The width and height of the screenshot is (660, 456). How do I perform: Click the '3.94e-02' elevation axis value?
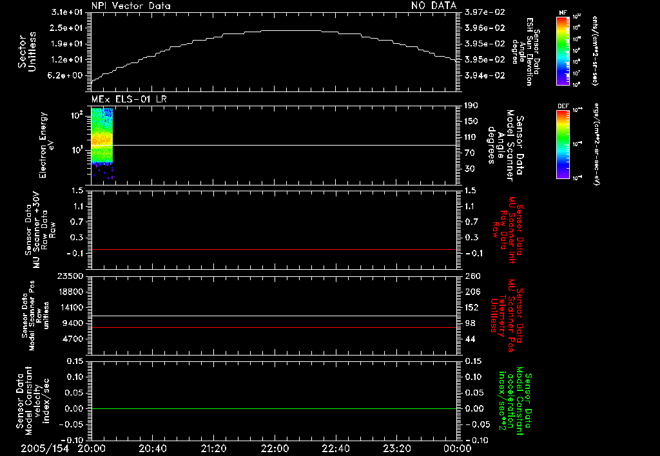(485, 76)
